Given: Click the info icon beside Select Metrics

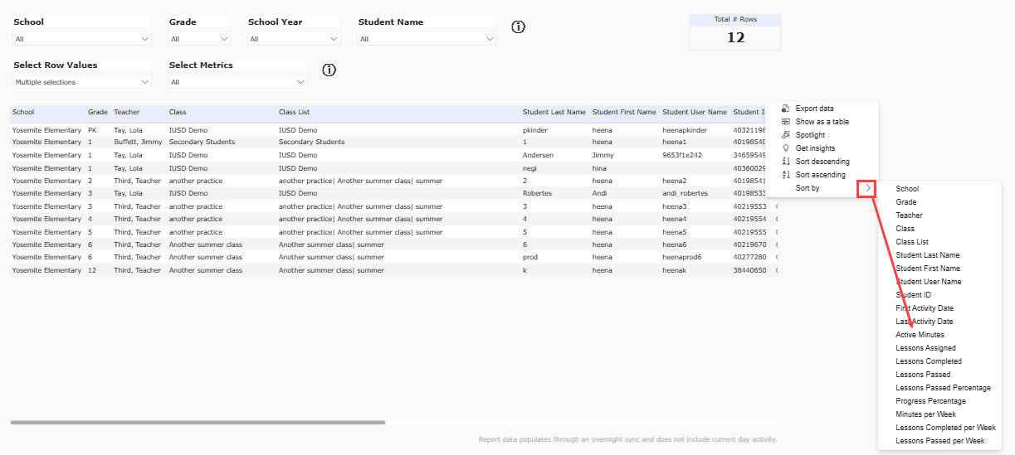Looking at the screenshot, I should 329,70.
